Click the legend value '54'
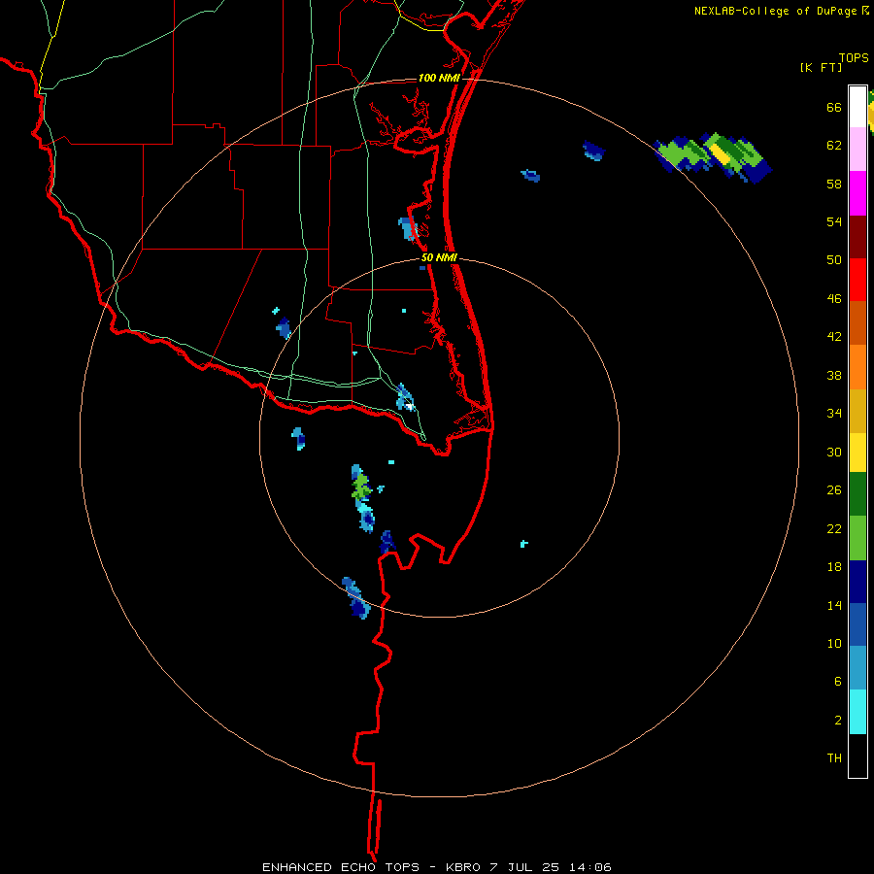Image resolution: width=874 pixels, height=874 pixels. click(834, 221)
